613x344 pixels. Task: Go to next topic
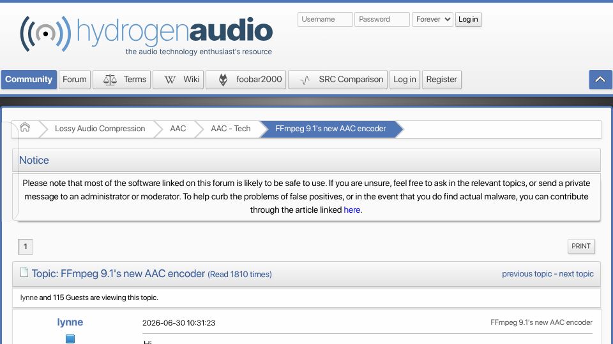click(576, 274)
